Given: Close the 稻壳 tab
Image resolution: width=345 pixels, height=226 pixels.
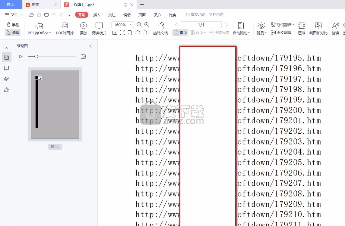Looking at the screenshot, I should tap(55, 5).
